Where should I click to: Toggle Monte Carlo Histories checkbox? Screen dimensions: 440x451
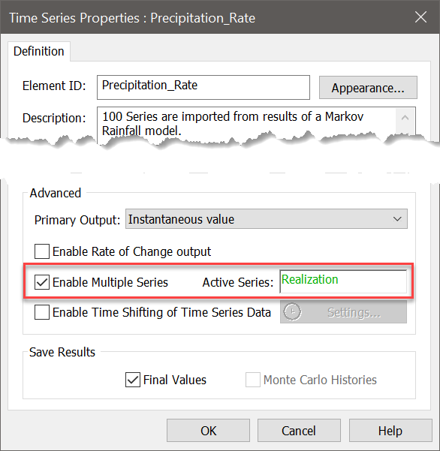pos(253,380)
